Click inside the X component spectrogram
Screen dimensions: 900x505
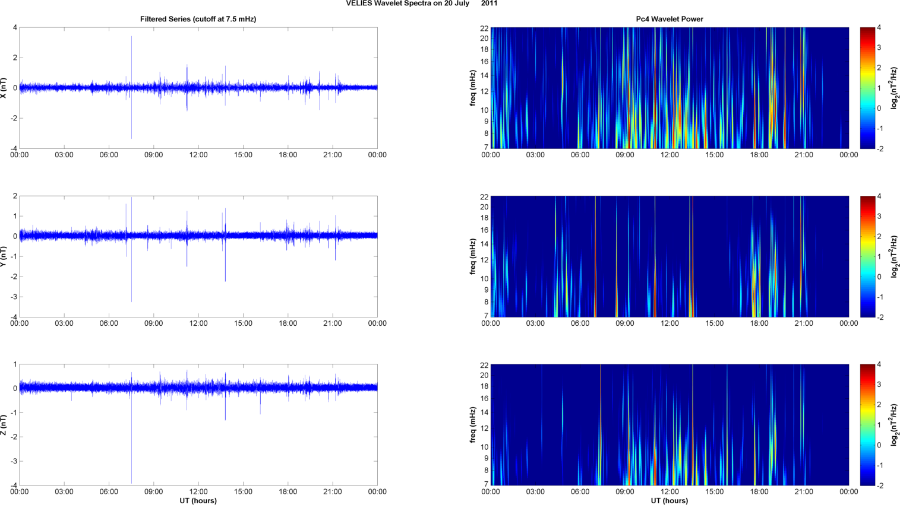coord(669,88)
